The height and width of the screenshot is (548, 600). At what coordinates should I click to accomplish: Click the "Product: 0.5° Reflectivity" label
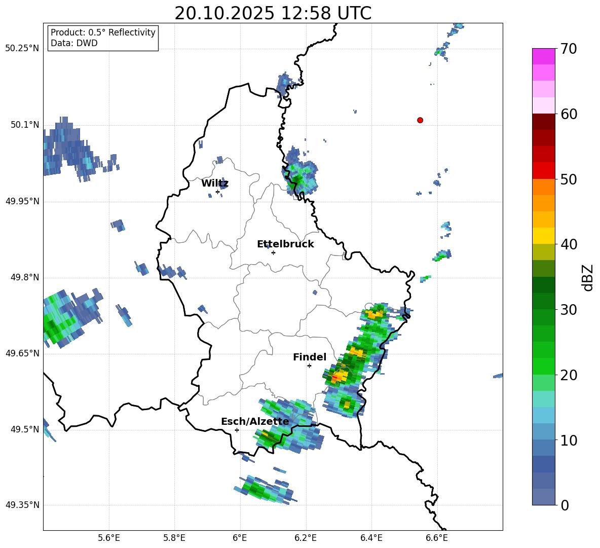click(103, 32)
